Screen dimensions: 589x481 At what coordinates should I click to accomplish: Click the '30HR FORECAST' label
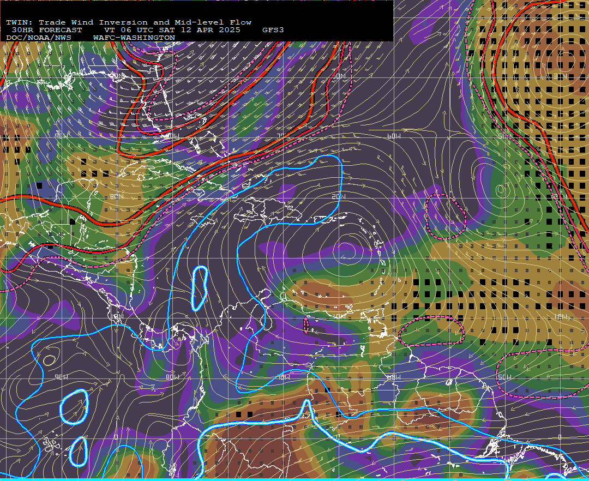47,30
